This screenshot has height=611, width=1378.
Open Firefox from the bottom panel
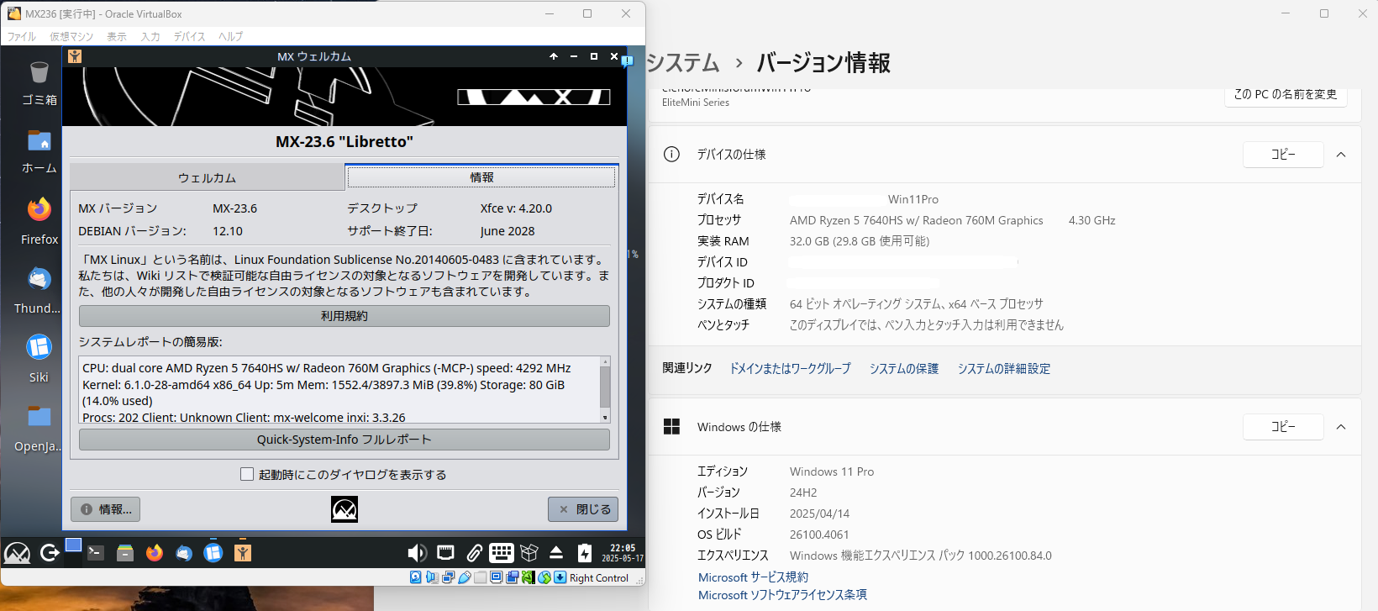(x=155, y=553)
